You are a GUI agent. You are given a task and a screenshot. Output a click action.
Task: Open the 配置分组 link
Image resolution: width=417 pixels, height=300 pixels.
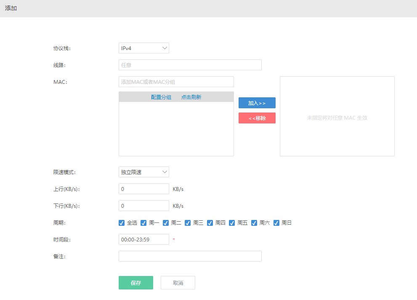click(x=161, y=97)
